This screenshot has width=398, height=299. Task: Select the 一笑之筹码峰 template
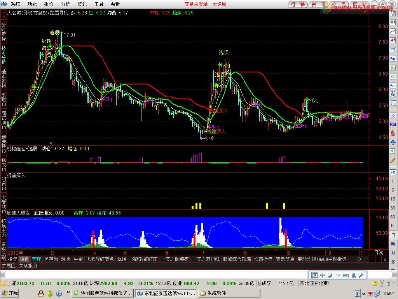206,259
